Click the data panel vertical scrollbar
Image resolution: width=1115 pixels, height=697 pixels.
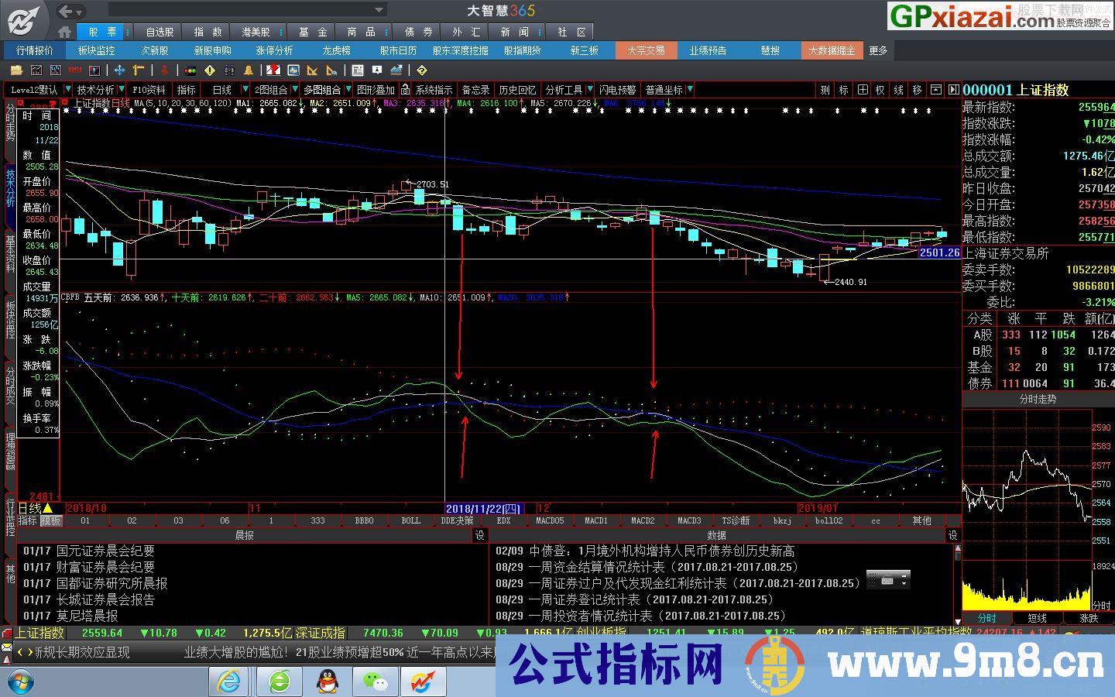coord(957,583)
